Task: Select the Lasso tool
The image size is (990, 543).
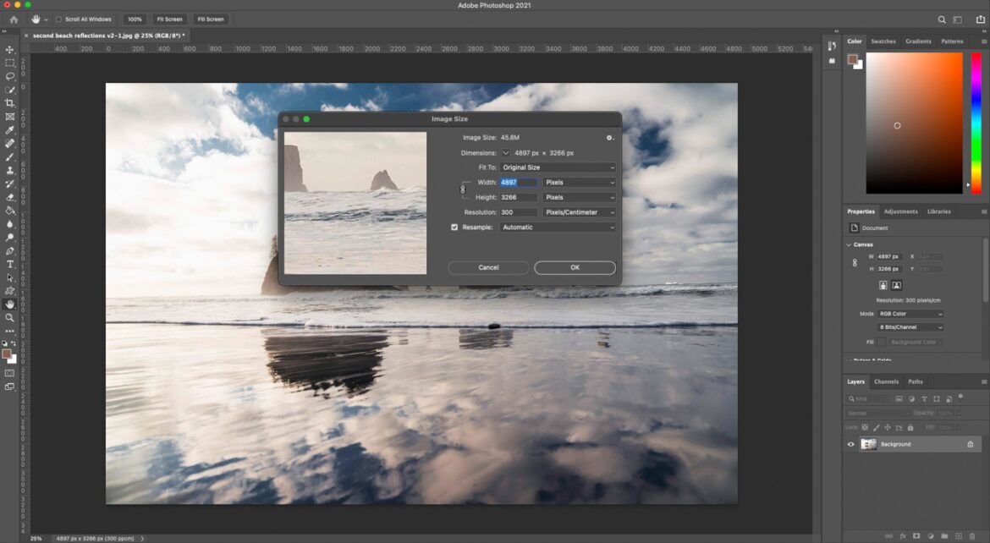Action: tap(10, 77)
